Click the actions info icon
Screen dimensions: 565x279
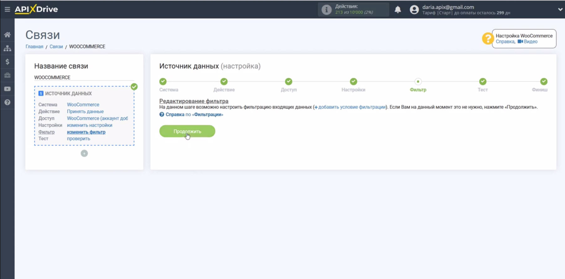coord(326,10)
